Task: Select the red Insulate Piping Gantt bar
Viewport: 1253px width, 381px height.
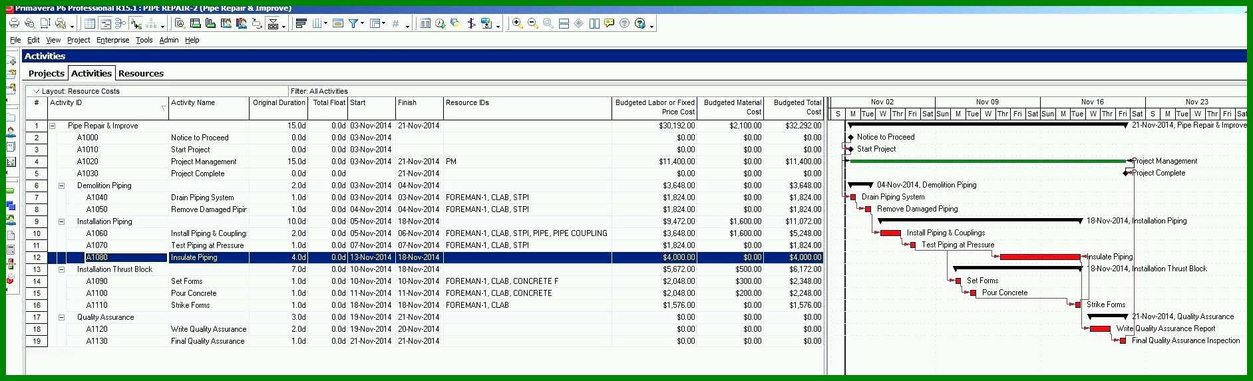Action: coord(1040,257)
